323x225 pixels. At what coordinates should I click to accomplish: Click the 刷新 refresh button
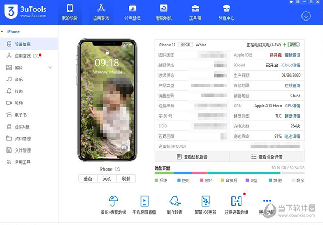tap(126, 179)
